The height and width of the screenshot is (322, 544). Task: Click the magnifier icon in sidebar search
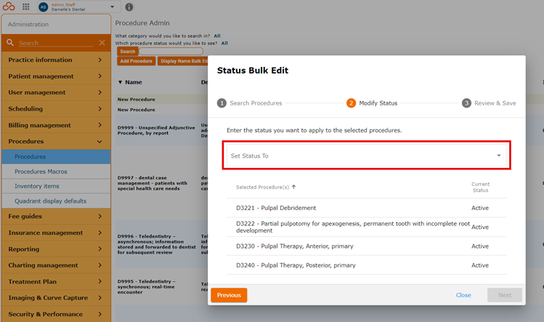pyautogui.click(x=10, y=42)
